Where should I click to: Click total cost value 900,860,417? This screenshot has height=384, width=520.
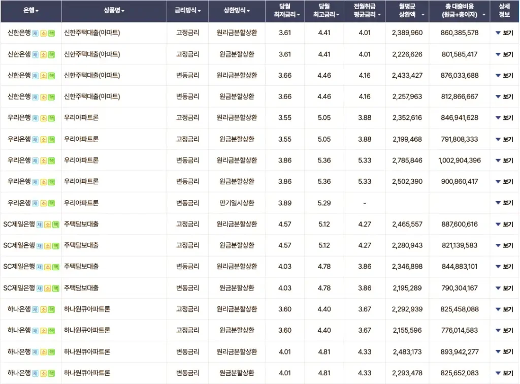pos(460,182)
